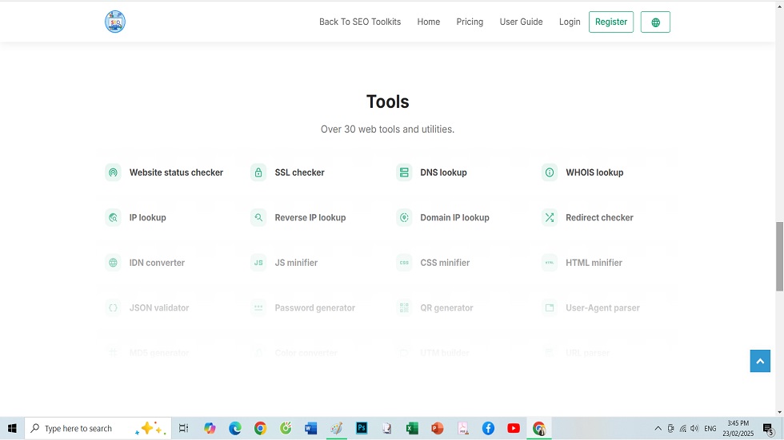Click the site logo in header
Screen dimensions: 784x440
115,22
